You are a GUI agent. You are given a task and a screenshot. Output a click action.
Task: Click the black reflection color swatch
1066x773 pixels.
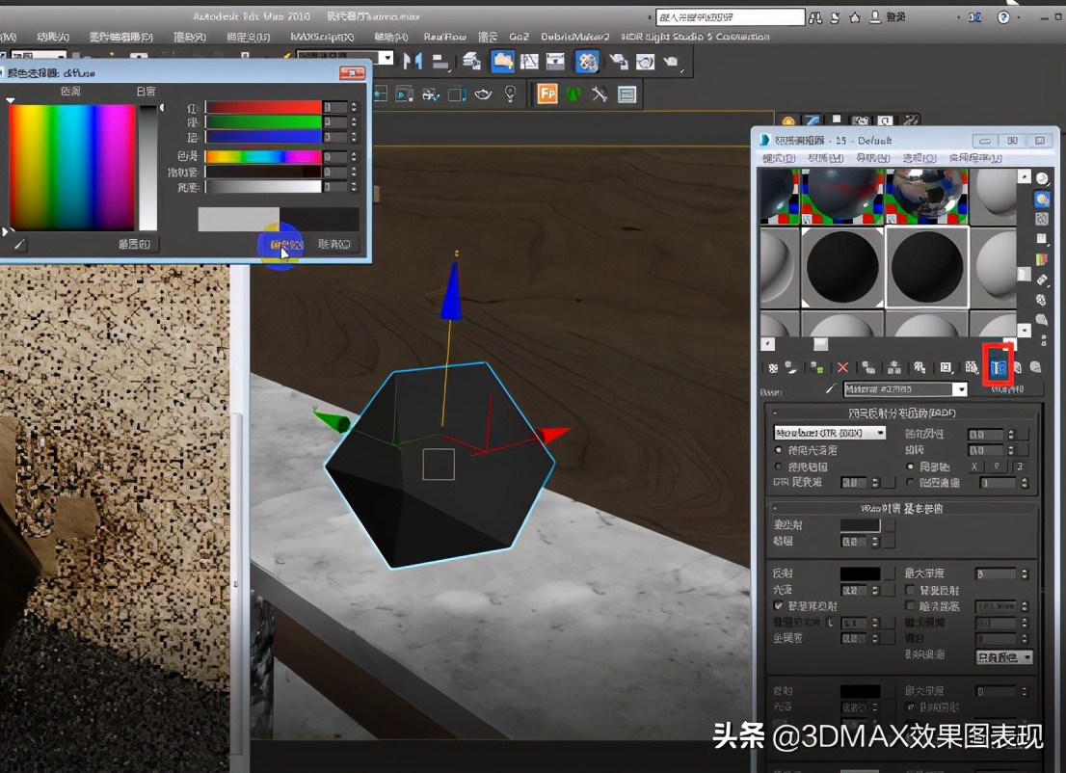tap(860, 573)
